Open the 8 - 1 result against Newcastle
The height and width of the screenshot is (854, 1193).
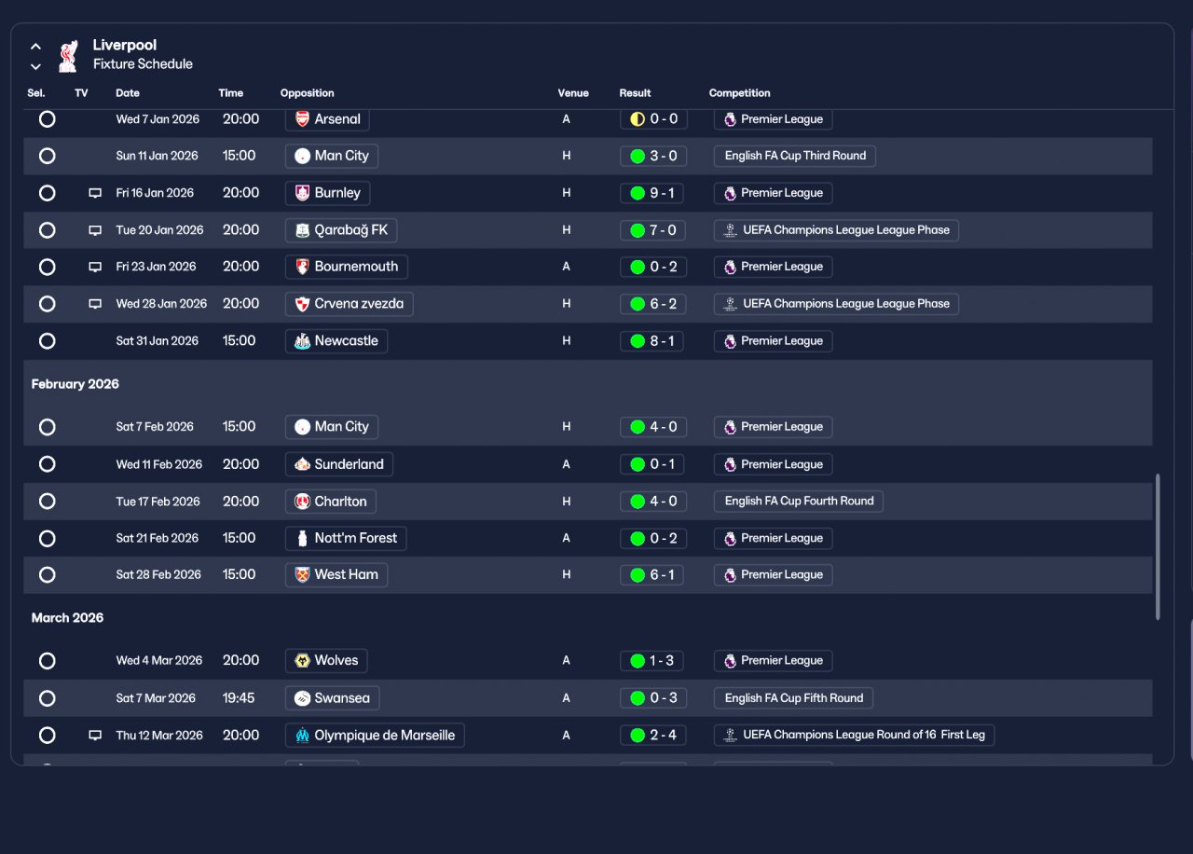click(652, 341)
